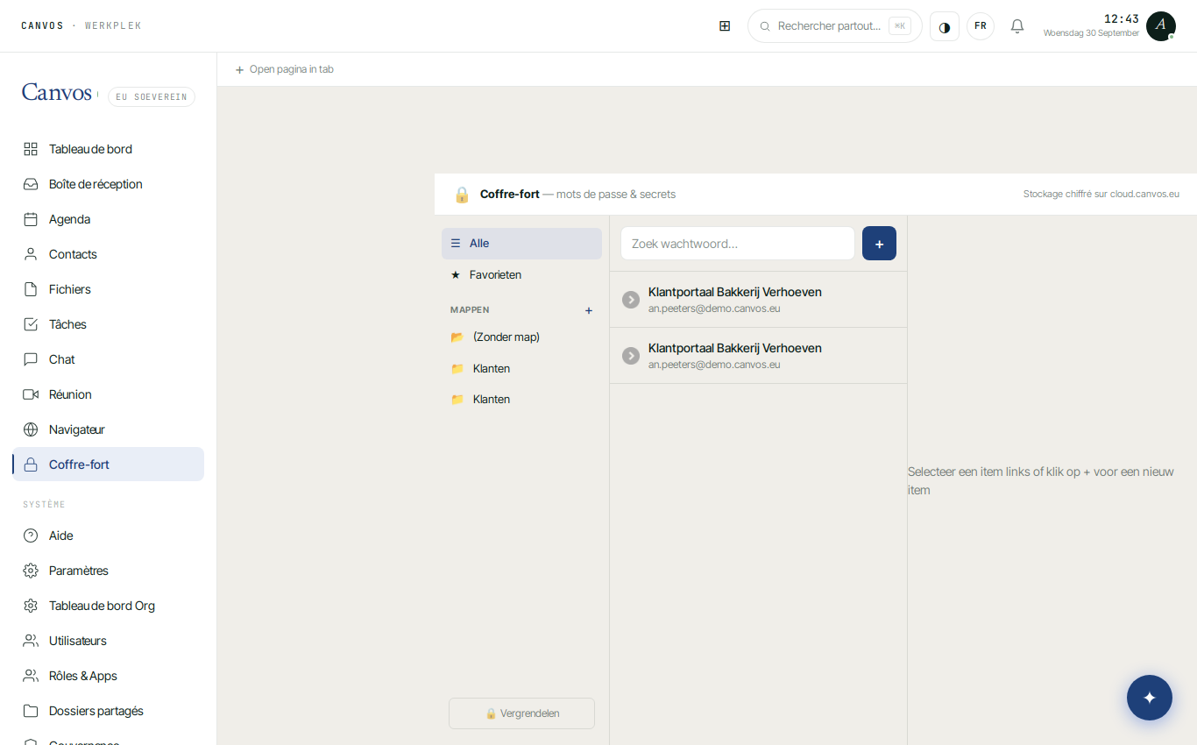Click the Rechercher partout search field
Image resolution: width=1197 pixels, height=745 pixels.
click(x=834, y=26)
